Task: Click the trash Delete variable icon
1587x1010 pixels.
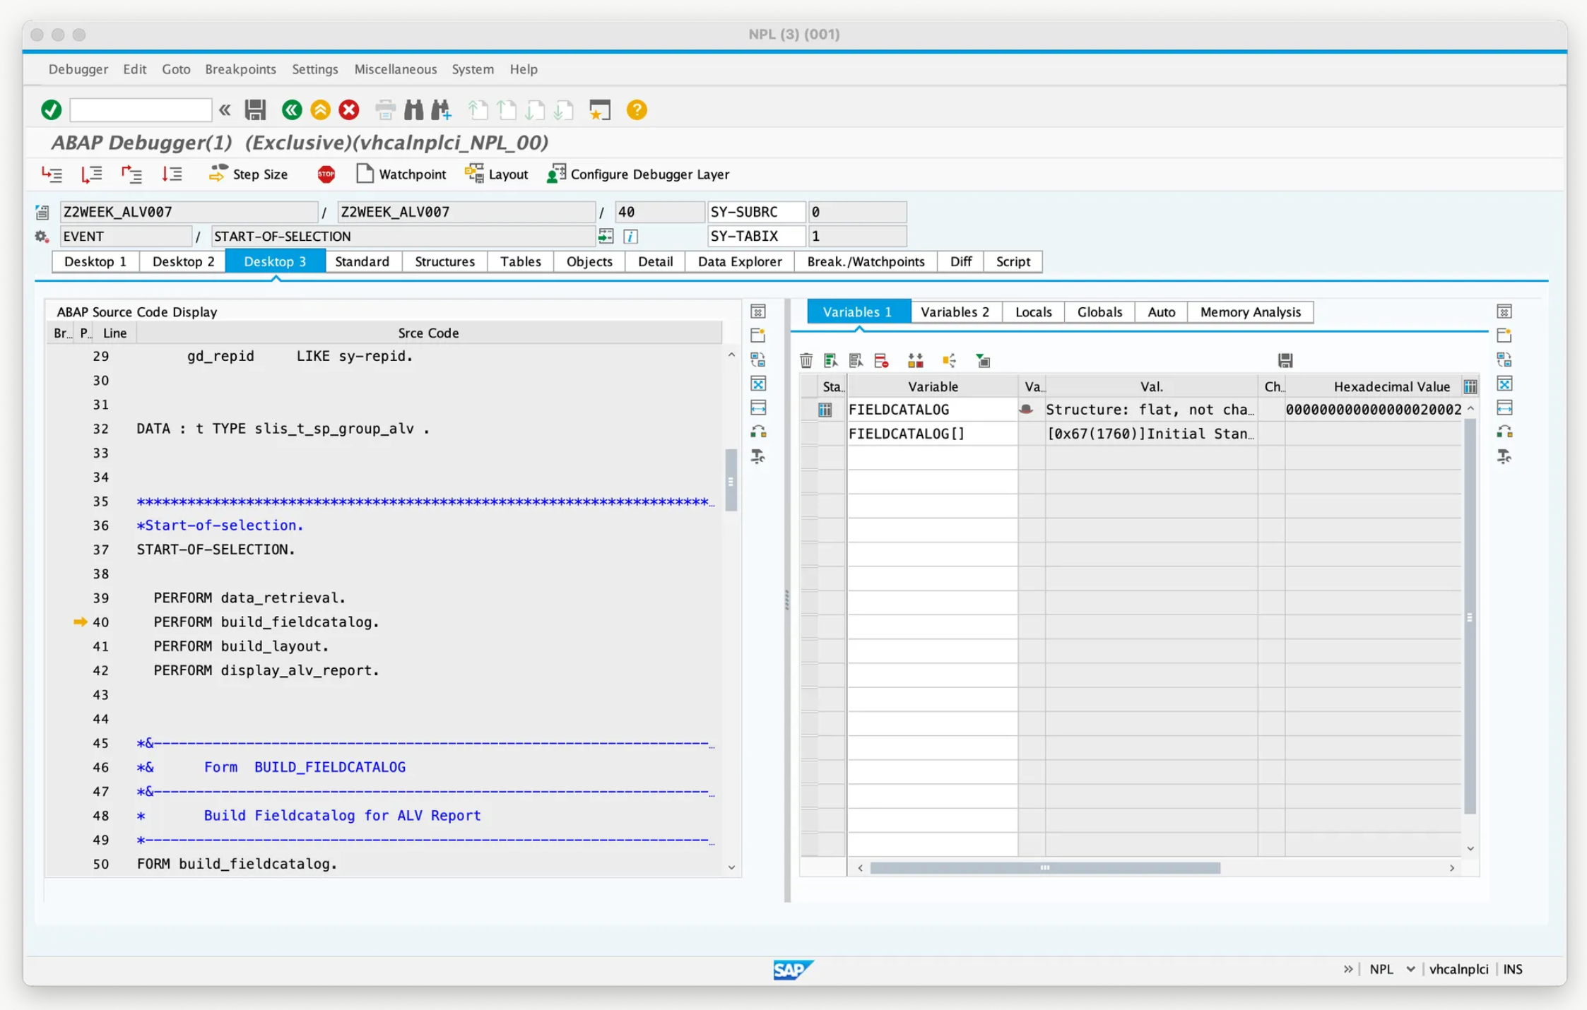Action: 806,361
